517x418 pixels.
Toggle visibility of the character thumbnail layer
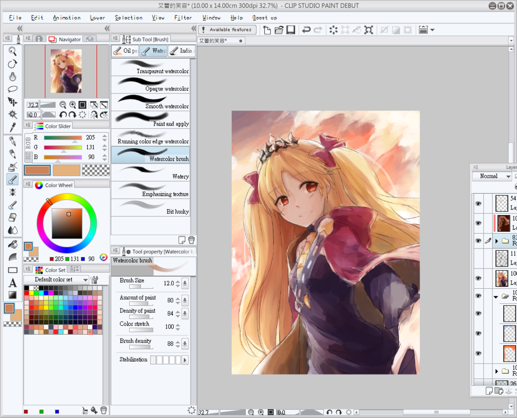click(478, 278)
